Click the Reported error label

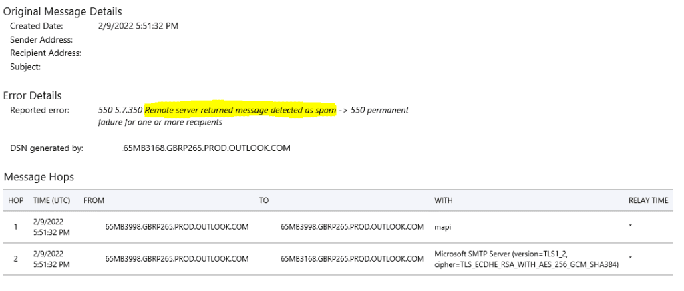coord(39,110)
